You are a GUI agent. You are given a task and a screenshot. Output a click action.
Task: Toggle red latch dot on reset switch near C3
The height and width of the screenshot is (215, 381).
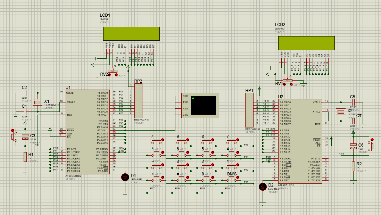[x=13, y=131]
